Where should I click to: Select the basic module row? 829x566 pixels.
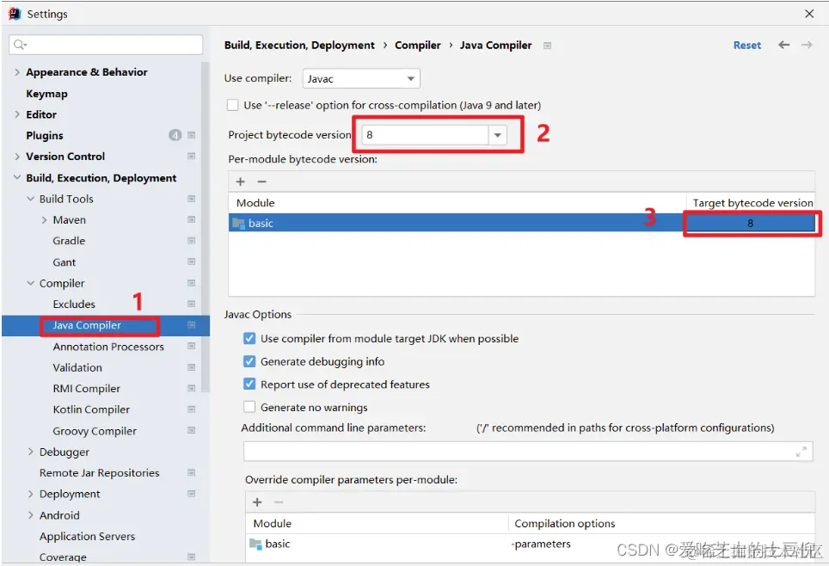(x=521, y=223)
